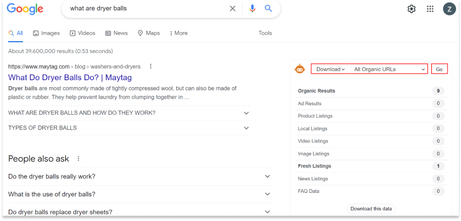The width and height of the screenshot is (461, 221).
Task: Open People also ask options menu
Action: [78, 159]
